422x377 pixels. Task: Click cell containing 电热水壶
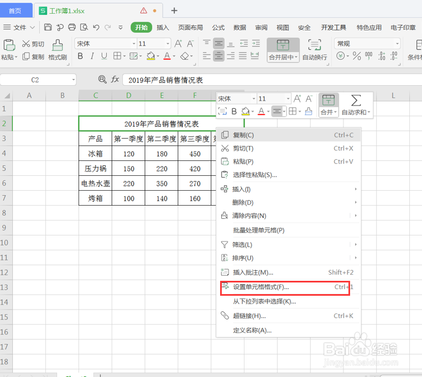pos(96,184)
